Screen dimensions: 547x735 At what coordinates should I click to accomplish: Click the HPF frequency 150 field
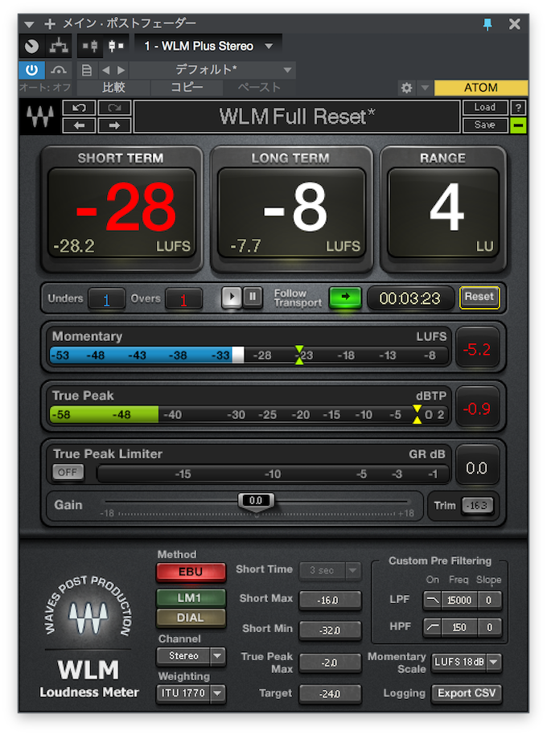(x=460, y=627)
